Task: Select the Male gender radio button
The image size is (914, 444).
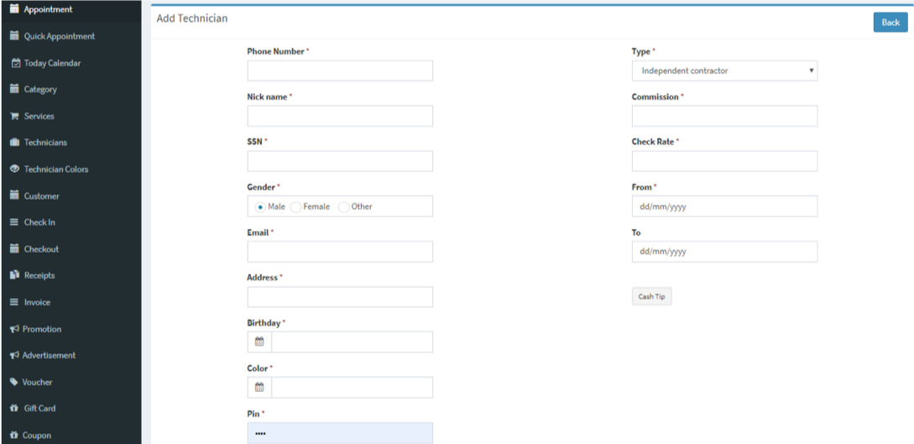Action: pos(260,206)
